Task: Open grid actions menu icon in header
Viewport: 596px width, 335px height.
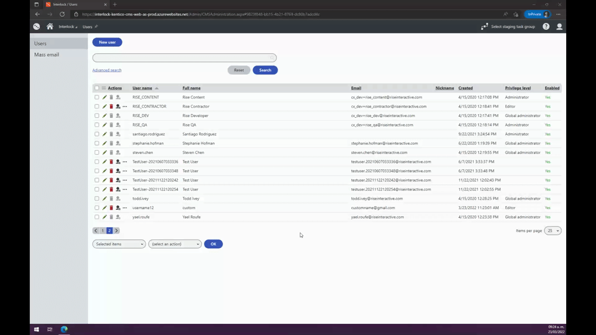Action: 104,88
